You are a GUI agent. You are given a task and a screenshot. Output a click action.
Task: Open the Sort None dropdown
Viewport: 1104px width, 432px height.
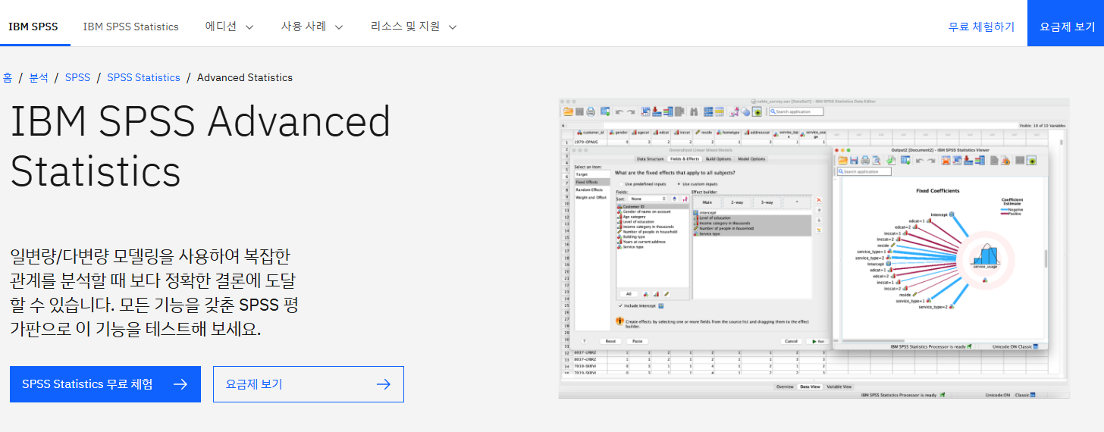pyautogui.click(x=648, y=199)
